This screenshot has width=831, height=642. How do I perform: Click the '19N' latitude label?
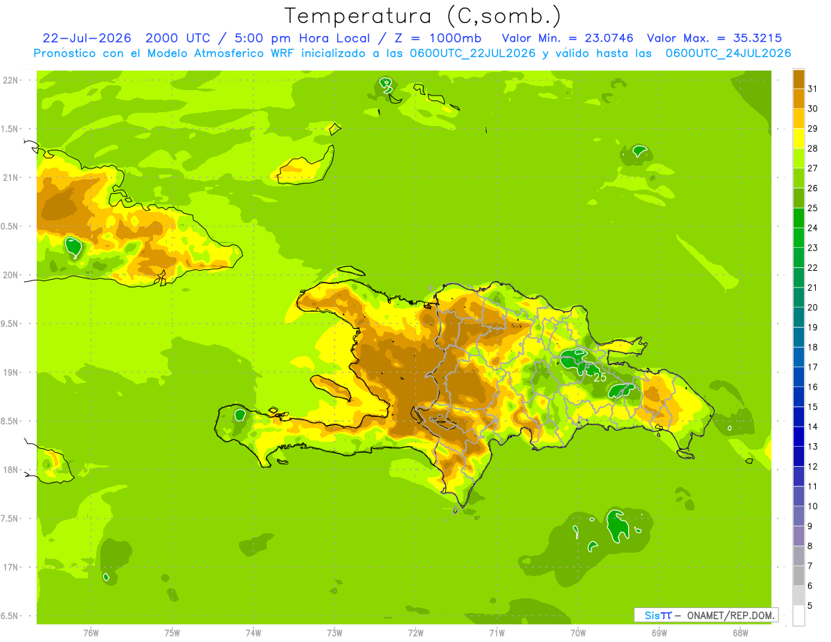click(x=10, y=372)
